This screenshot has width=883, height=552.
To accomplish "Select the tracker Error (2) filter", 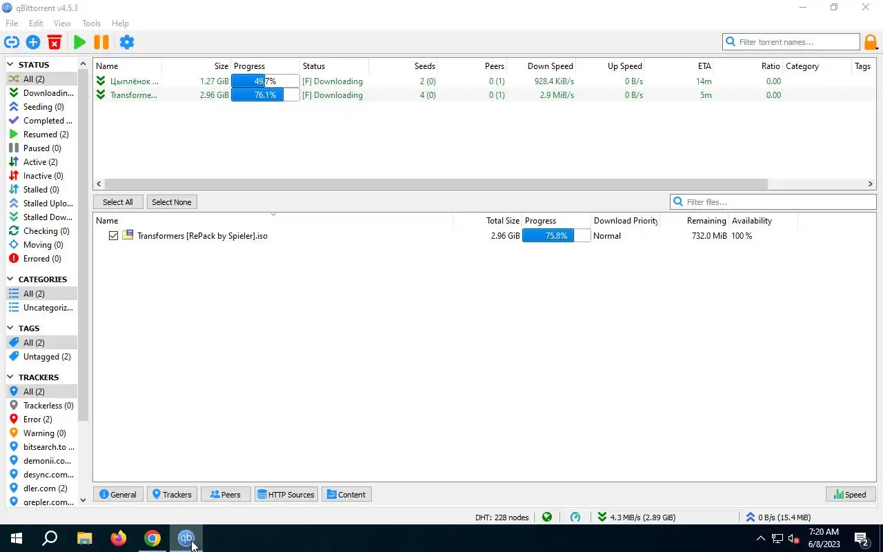I will 41,420.
